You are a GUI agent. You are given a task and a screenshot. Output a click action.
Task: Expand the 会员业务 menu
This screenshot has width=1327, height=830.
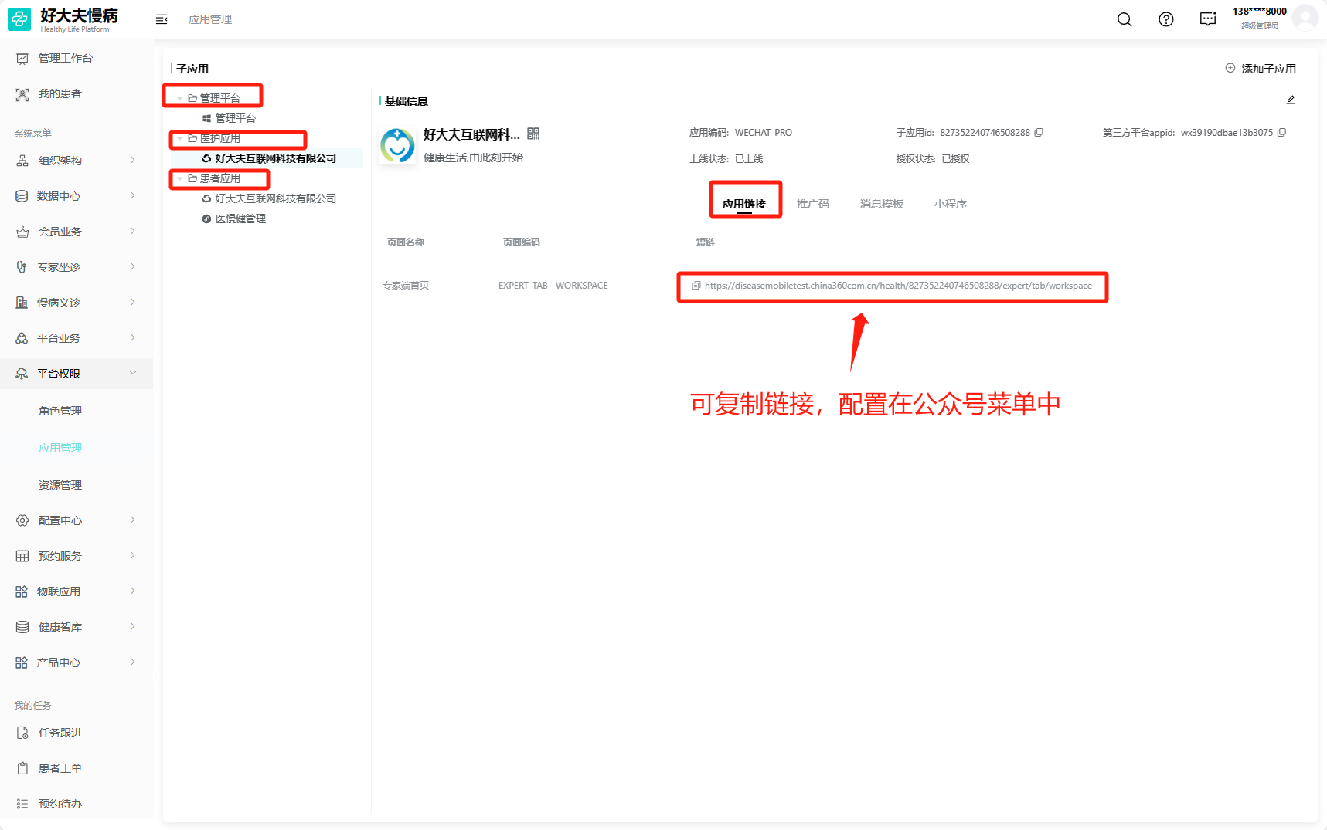pos(76,232)
